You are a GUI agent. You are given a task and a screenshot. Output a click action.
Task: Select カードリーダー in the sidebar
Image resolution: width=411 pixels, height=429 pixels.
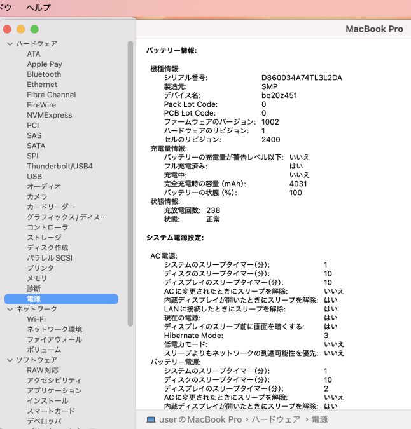tap(51, 207)
